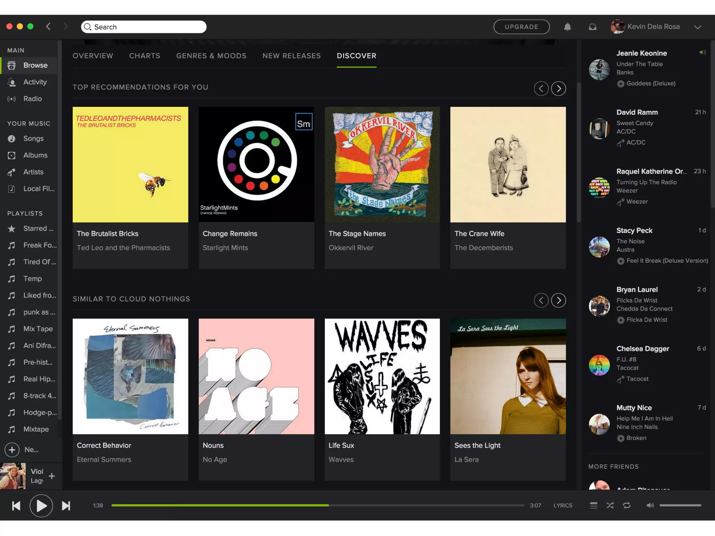Open the inbox tray icon
Image resolution: width=715 pixels, height=536 pixels.
pos(592,27)
